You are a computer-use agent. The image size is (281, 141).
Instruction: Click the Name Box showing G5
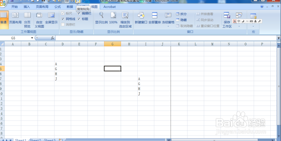click(x=15, y=38)
